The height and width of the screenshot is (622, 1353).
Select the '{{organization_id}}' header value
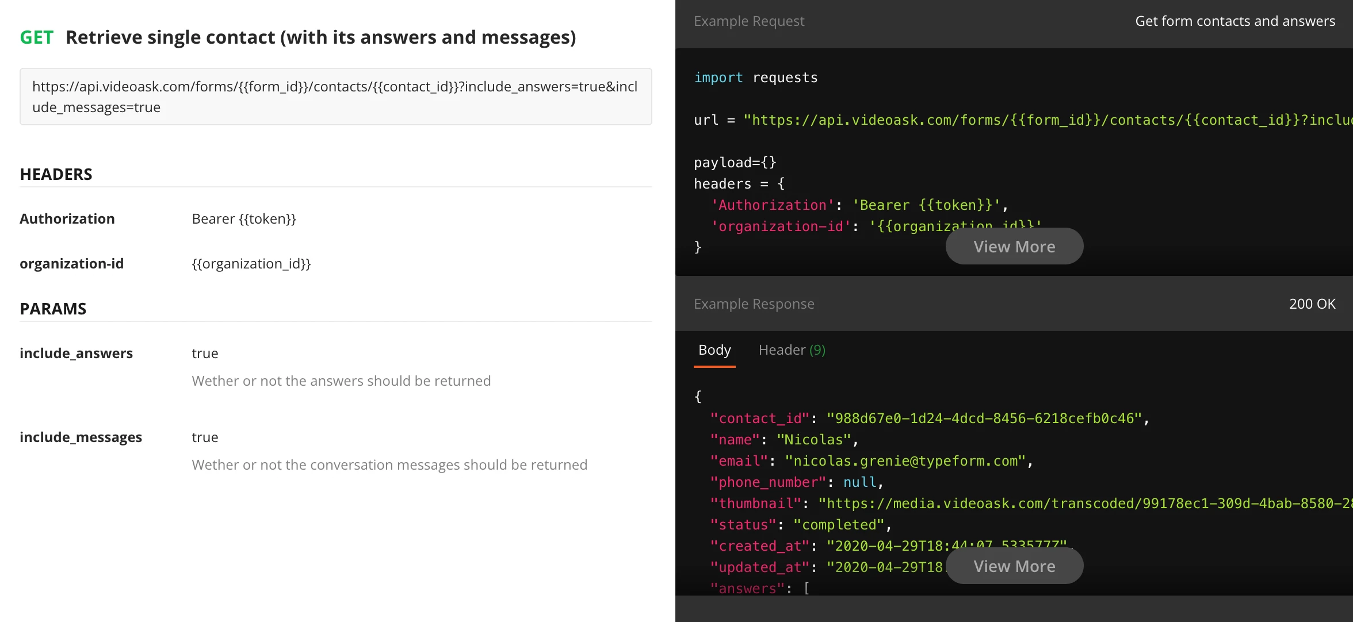tap(251, 264)
